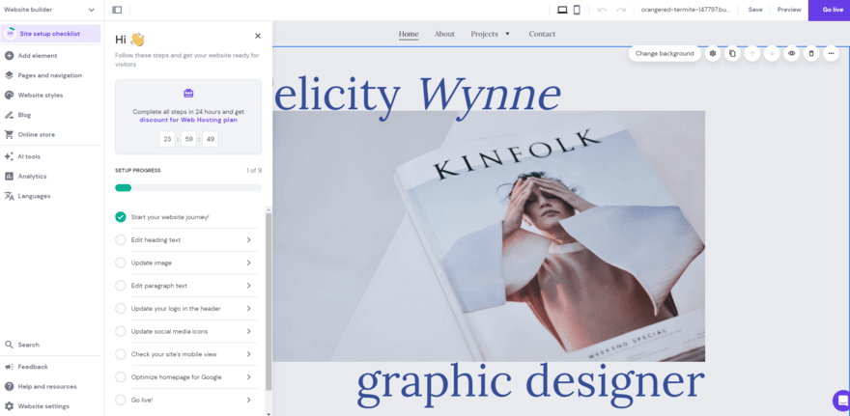850x416 pixels.
Task: Switch to desktop view
Action: pyautogui.click(x=562, y=10)
